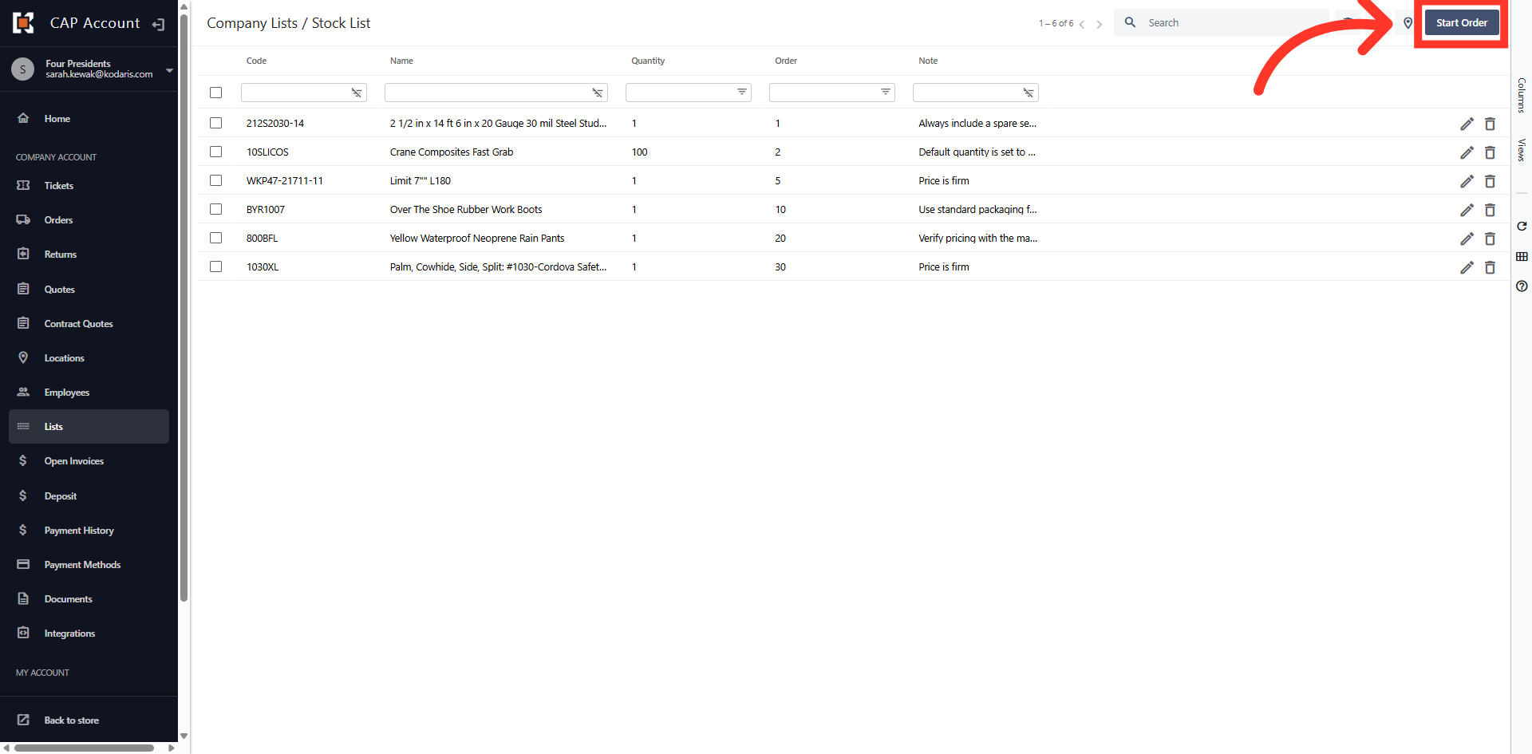Expand the Four Presidents account dropdown
Image resolution: width=1532 pixels, height=754 pixels.
[x=169, y=70]
